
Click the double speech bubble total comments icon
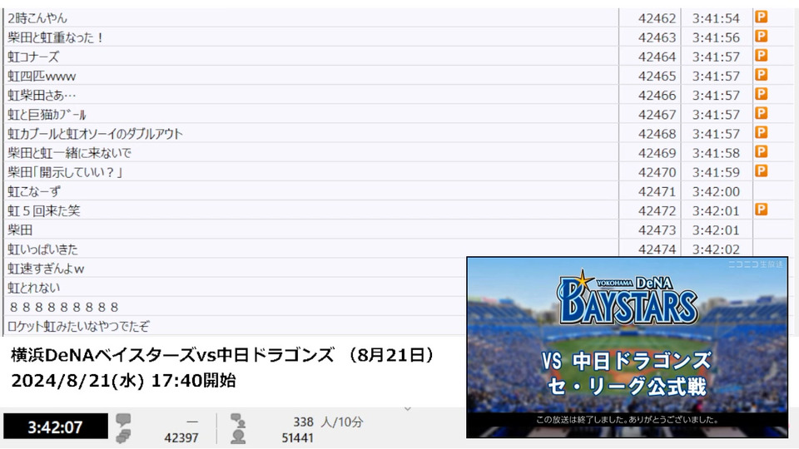(123, 437)
